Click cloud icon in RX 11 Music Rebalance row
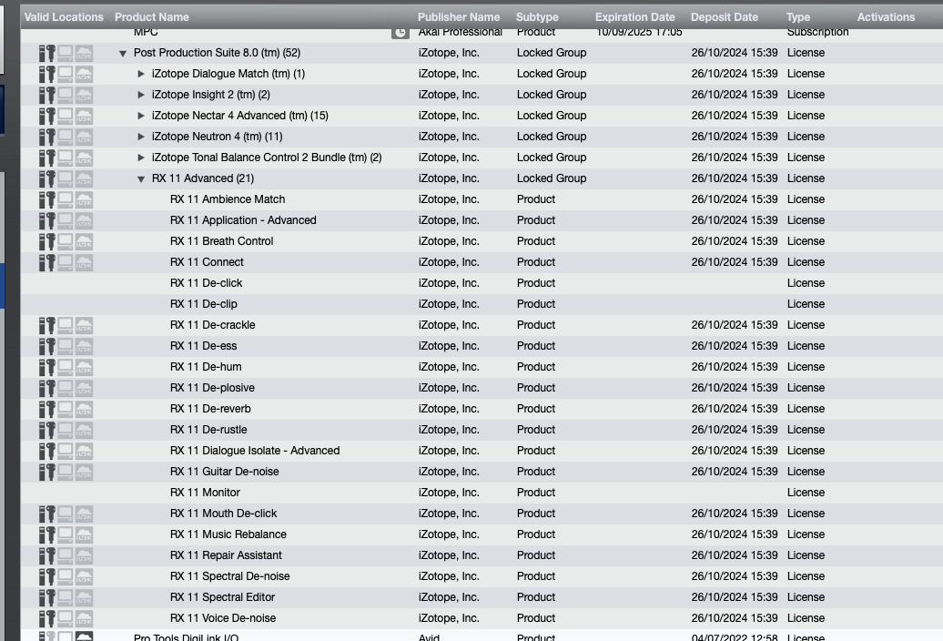 [84, 535]
